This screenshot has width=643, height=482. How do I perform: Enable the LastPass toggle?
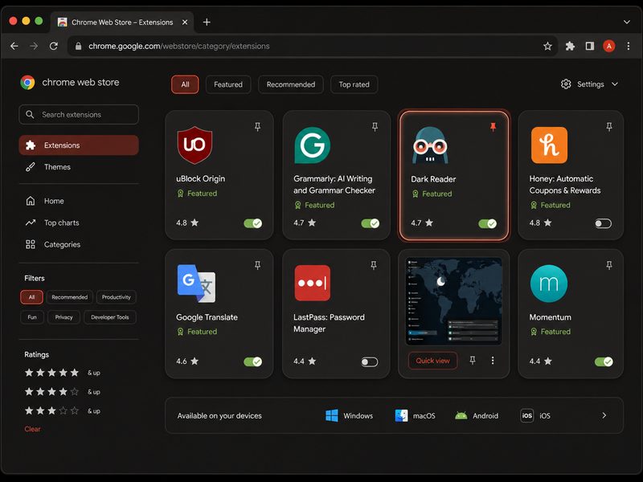tap(370, 362)
